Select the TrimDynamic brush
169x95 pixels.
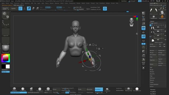pyautogui.click(x=40, y=89)
